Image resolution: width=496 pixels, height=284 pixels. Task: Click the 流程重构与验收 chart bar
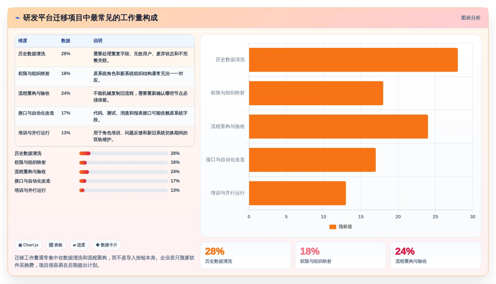338,127
